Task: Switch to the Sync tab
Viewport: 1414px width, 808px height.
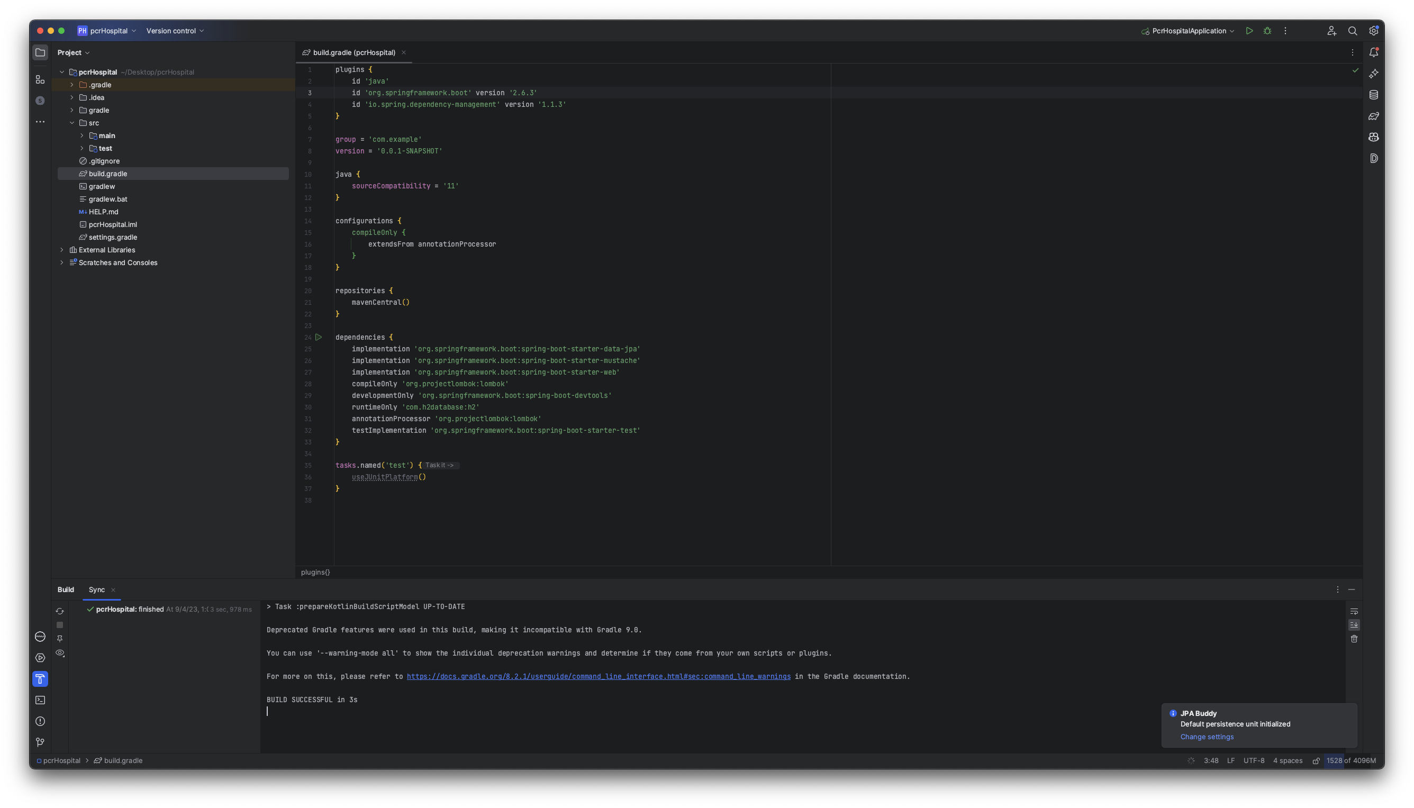Action: (96, 590)
